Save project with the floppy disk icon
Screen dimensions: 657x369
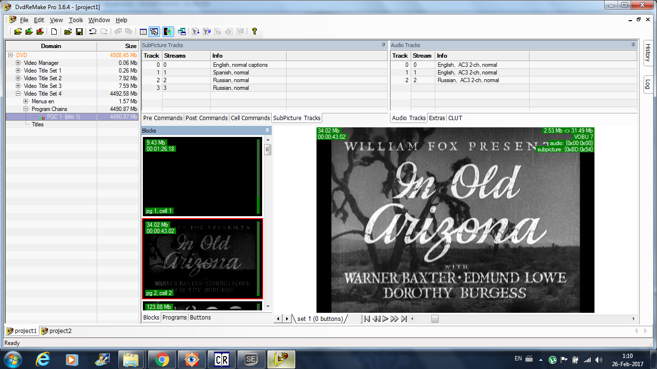tap(79, 32)
